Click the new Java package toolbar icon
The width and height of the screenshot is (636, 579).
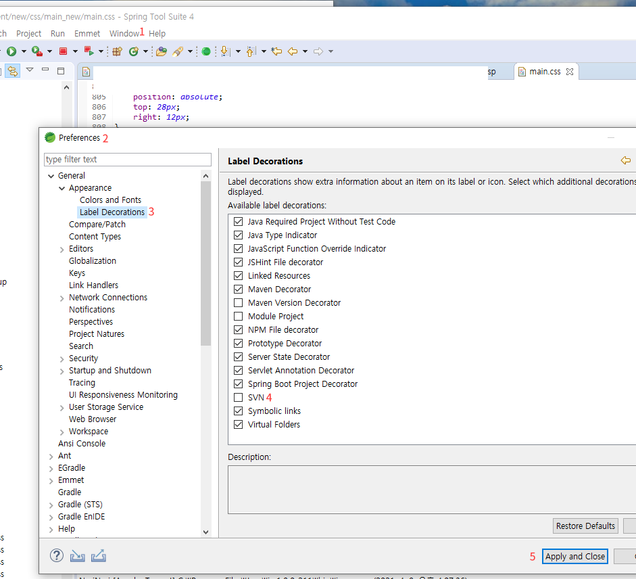(117, 51)
